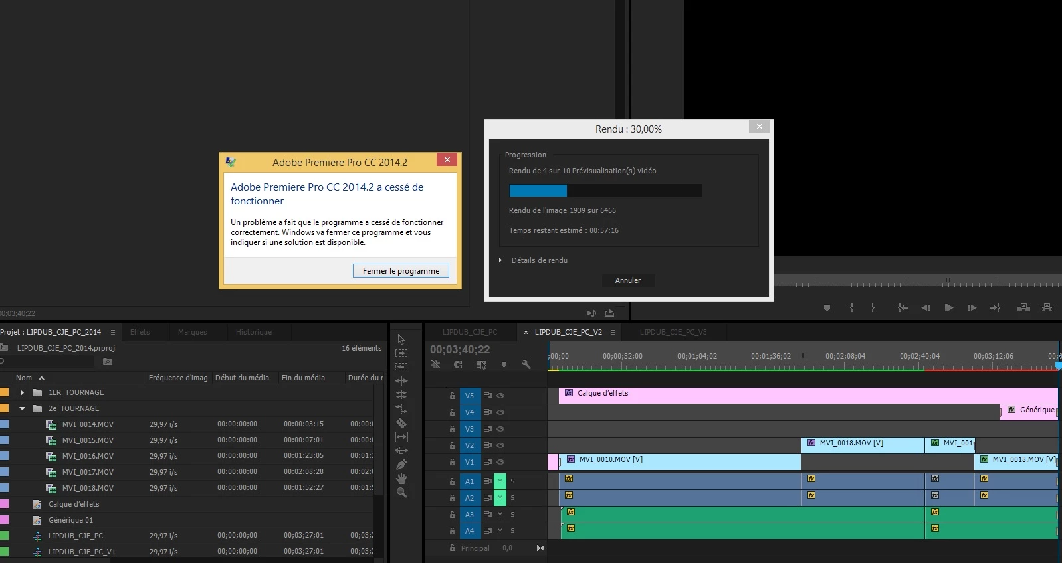
Task: Toggle sync lock for track V1
Action: [x=487, y=462]
